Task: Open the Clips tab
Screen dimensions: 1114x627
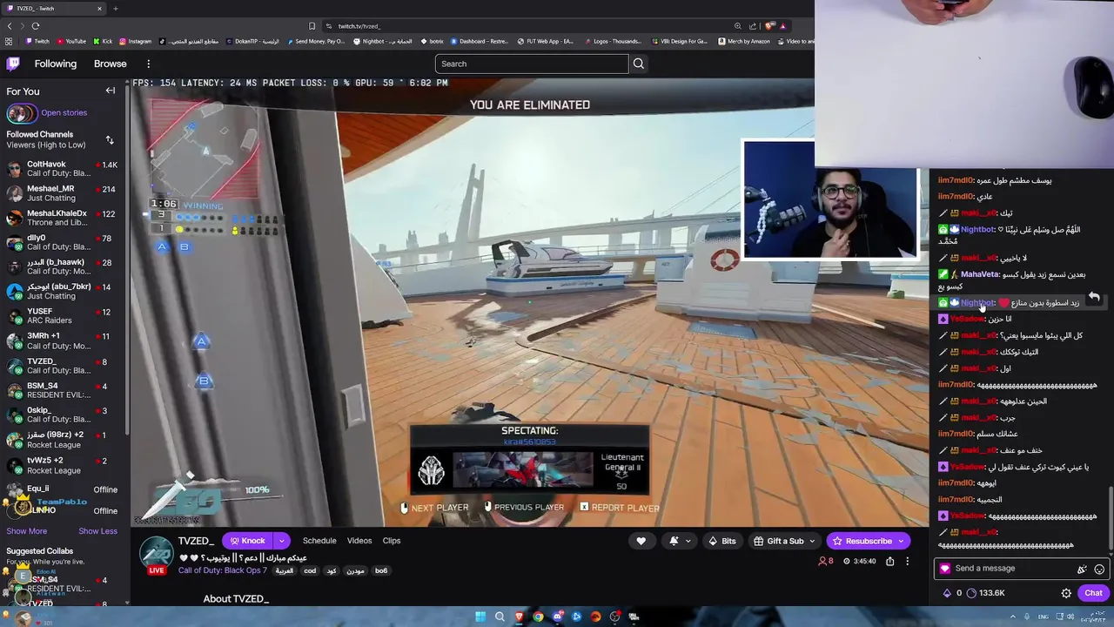Action: tap(392, 541)
